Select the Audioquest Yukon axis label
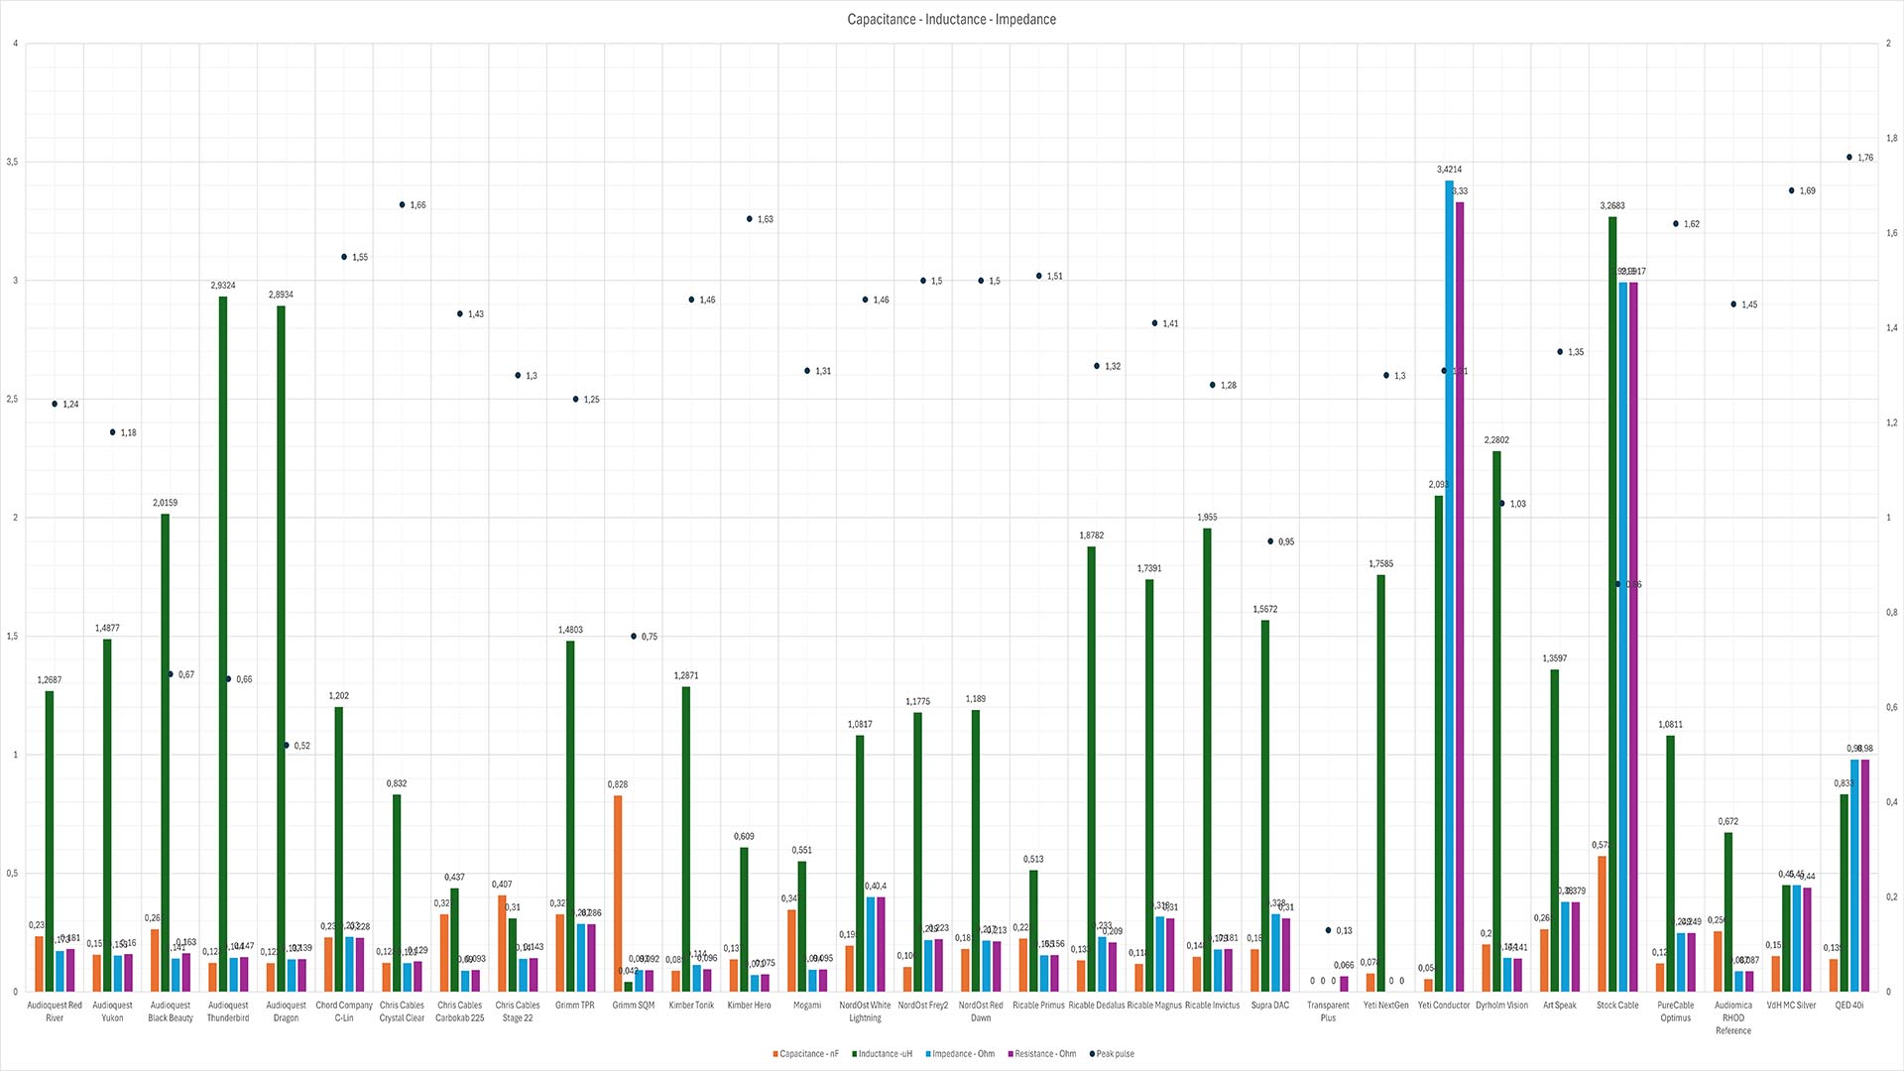Viewport: 1904px width, 1071px height. click(x=112, y=1011)
